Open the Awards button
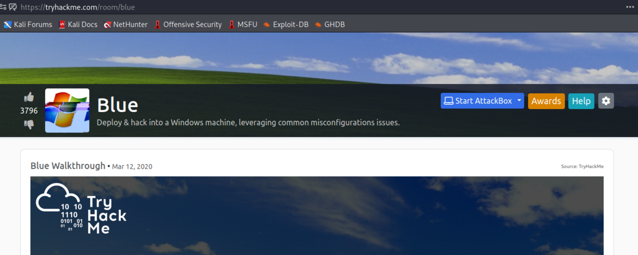This screenshot has height=255, width=638. point(546,101)
